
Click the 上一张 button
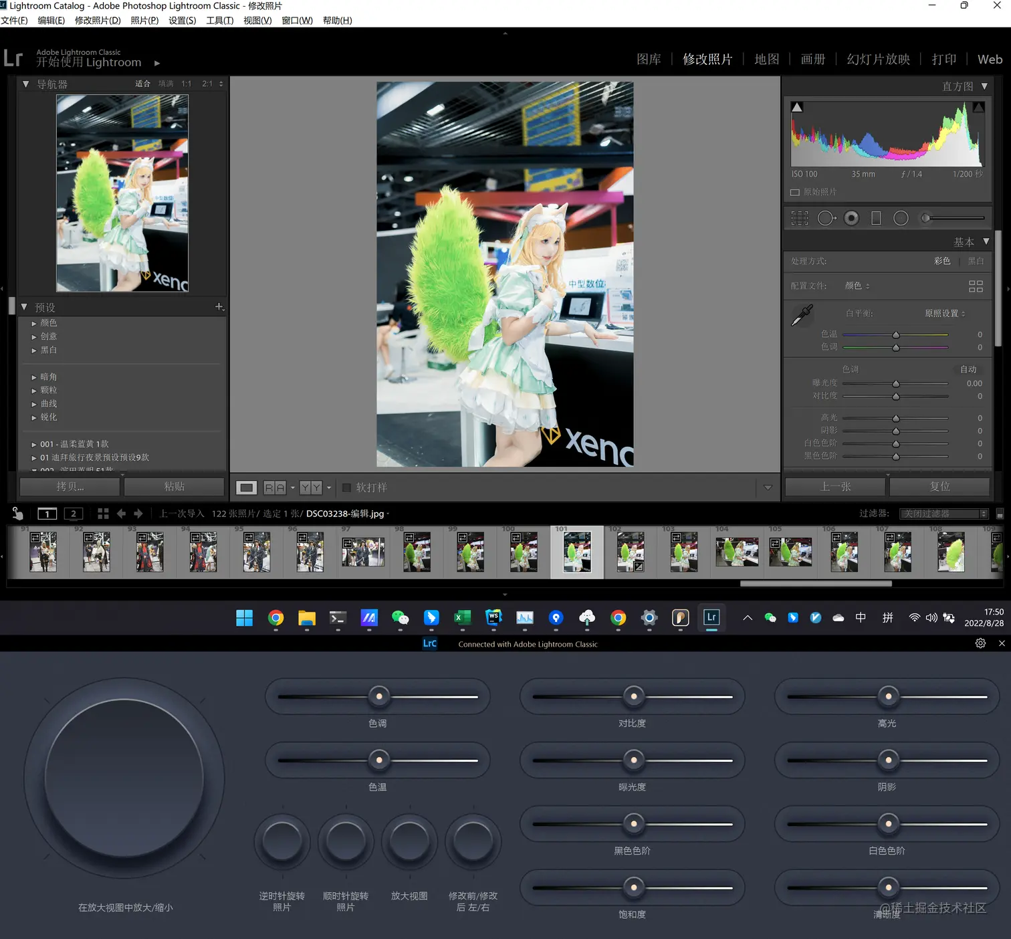(x=836, y=486)
